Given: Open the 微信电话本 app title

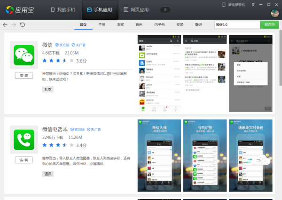Looking at the screenshot, I should 55,130.
